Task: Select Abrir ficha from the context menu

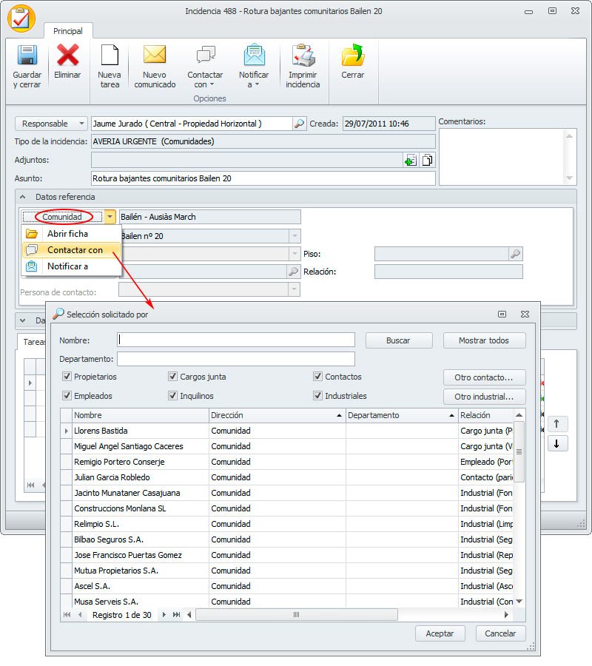Action: pyautogui.click(x=67, y=234)
